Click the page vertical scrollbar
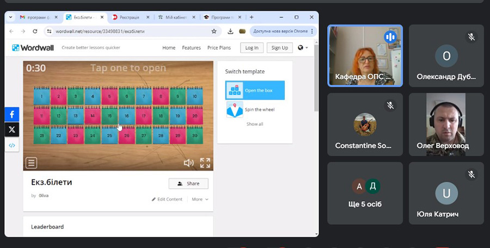The height and width of the screenshot is (248, 490). (316, 77)
